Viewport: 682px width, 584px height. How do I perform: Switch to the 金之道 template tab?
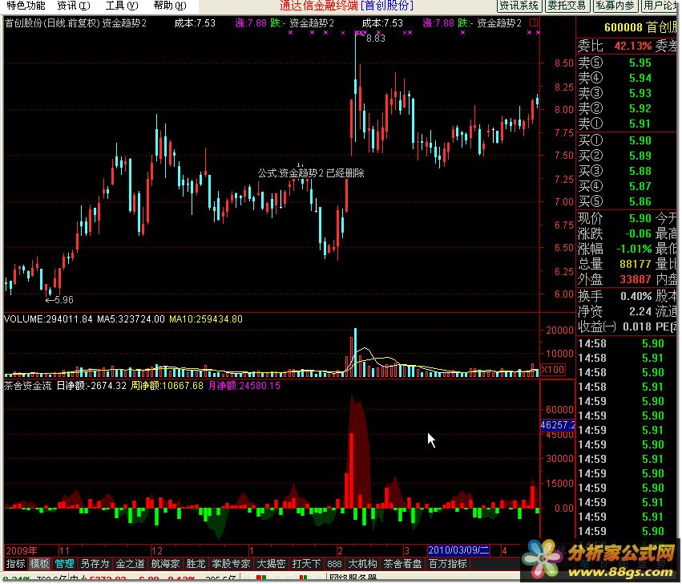point(130,563)
